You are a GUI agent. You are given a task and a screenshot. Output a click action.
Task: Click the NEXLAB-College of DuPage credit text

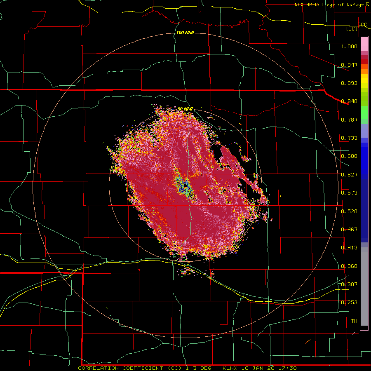(x=329, y=5)
